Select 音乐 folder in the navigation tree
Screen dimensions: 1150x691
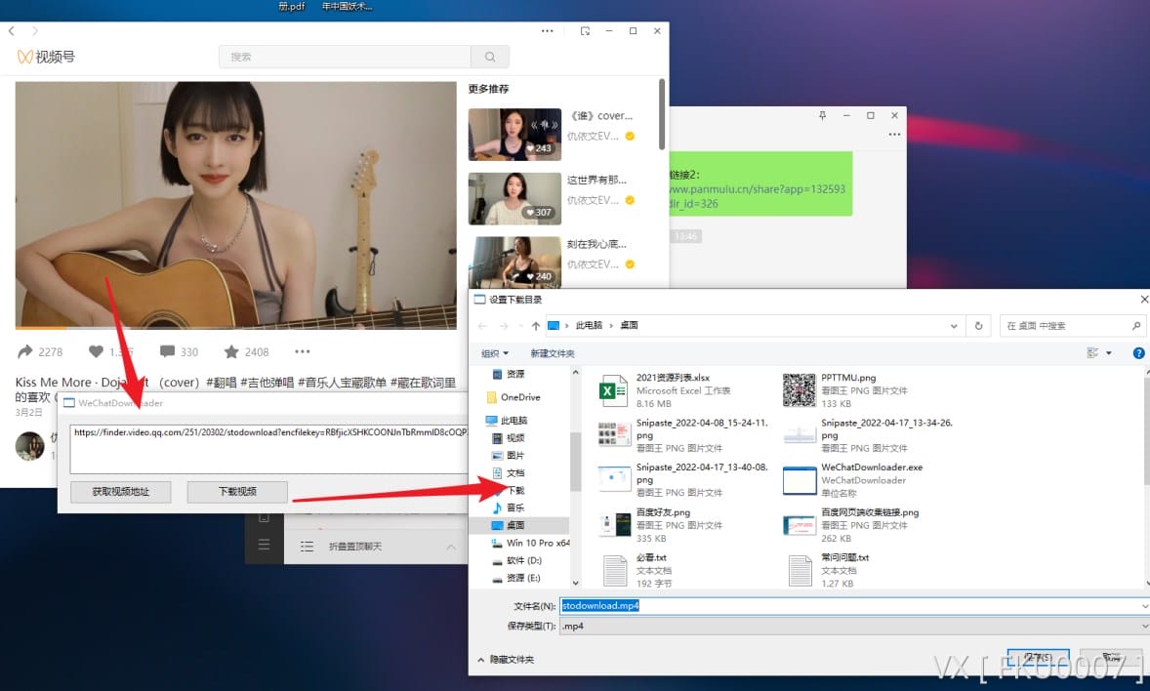514,508
